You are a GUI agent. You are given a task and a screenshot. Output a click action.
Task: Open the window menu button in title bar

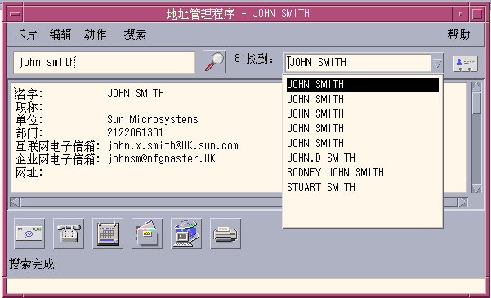click(15, 14)
